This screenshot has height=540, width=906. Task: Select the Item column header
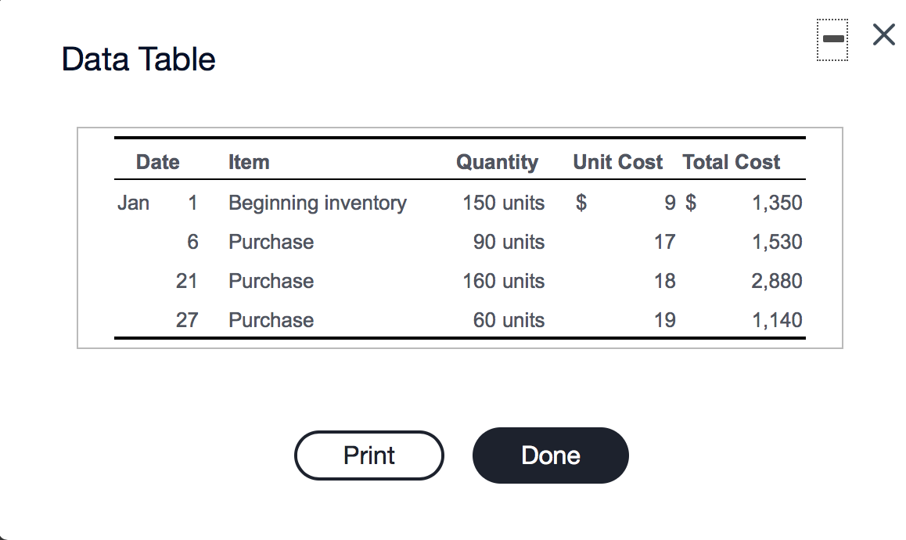249,162
